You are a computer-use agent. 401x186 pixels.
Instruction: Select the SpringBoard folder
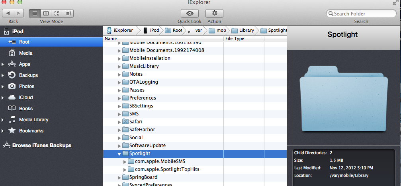[195, 177]
